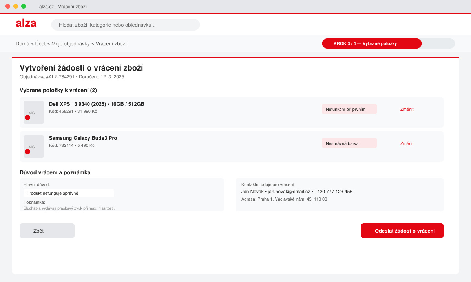The height and width of the screenshot is (282, 471).
Task: Click Kód: 782114 price line
Action: (72, 145)
